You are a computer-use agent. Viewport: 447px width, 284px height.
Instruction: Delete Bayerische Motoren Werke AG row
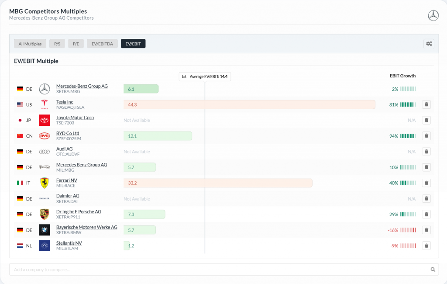(426, 230)
